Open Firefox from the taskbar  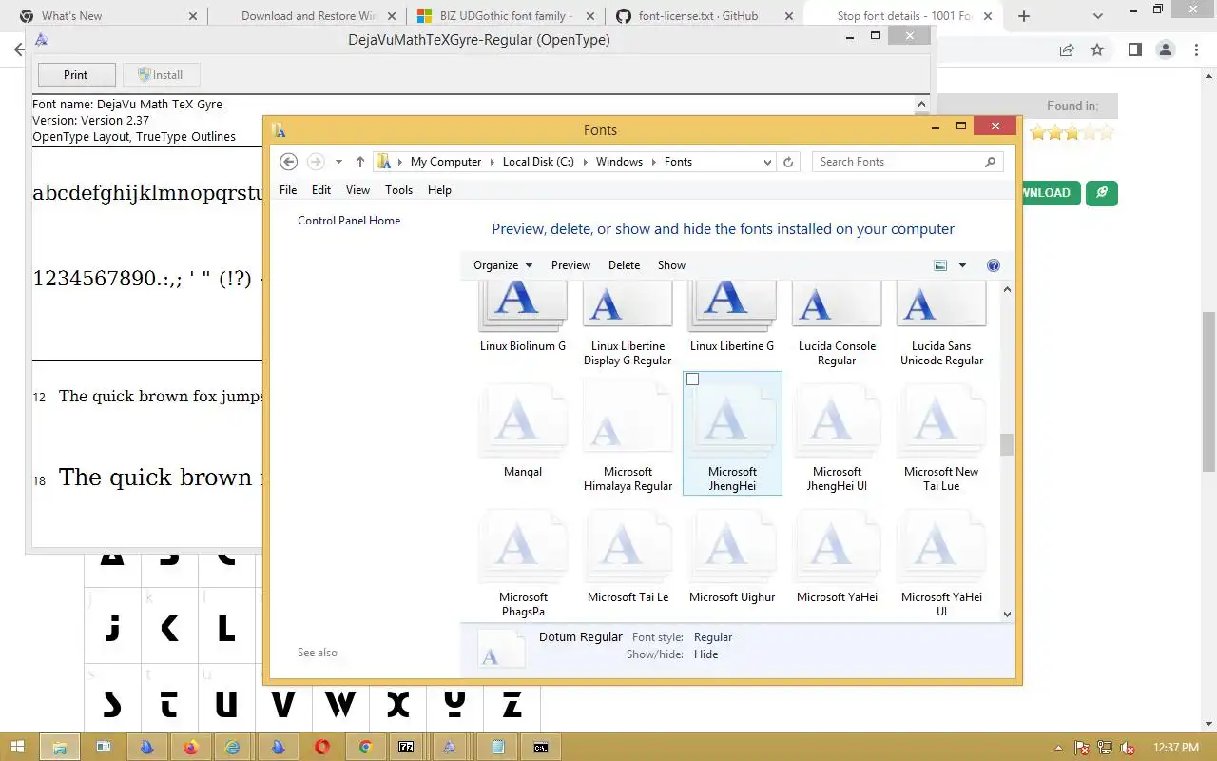[x=190, y=747]
